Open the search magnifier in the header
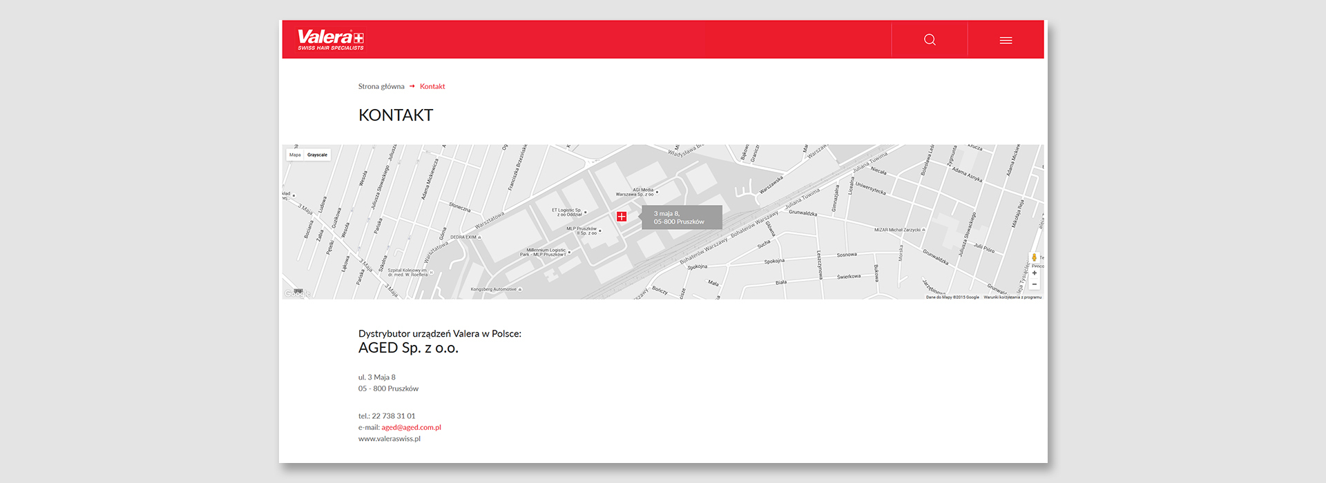1326x483 pixels. coord(930,39)
